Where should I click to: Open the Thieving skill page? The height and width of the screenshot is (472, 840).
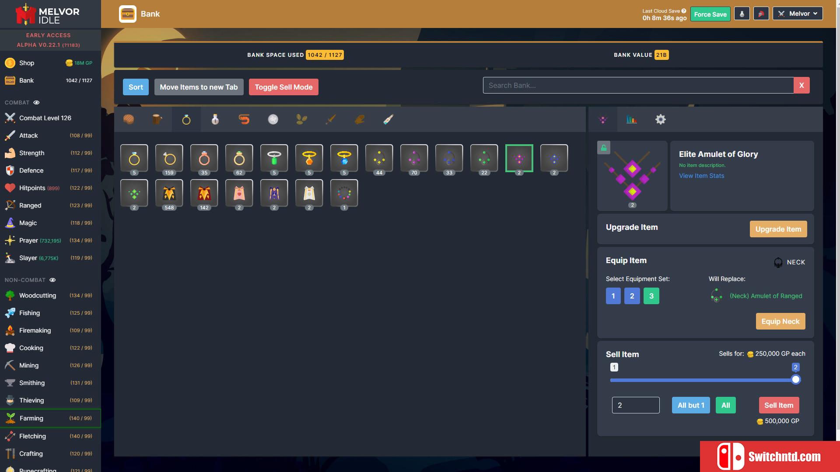[50, 400]
